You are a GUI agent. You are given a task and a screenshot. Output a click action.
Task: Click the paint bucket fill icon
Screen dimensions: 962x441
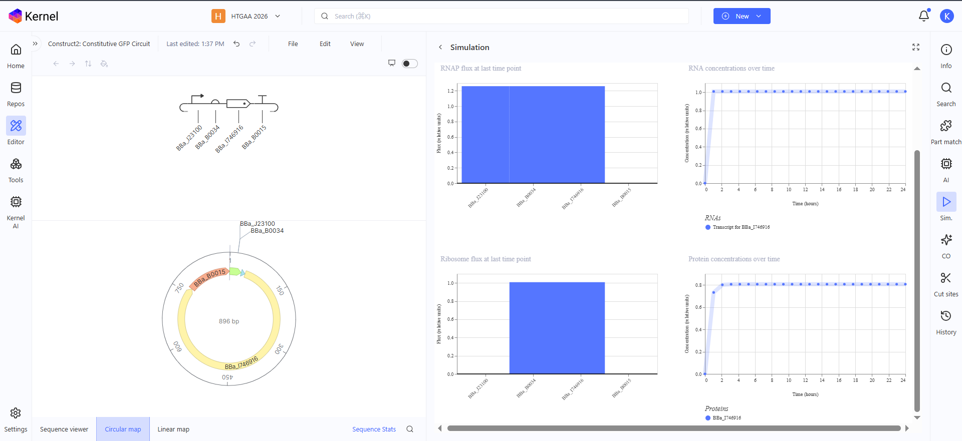pyautogui.click(x=104, y=64)
